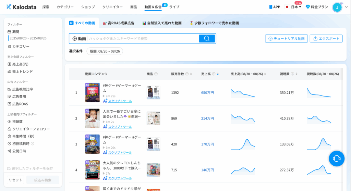Open スクリプトツール link in row 4
The image size is (351, 191).
click(120, 178)
